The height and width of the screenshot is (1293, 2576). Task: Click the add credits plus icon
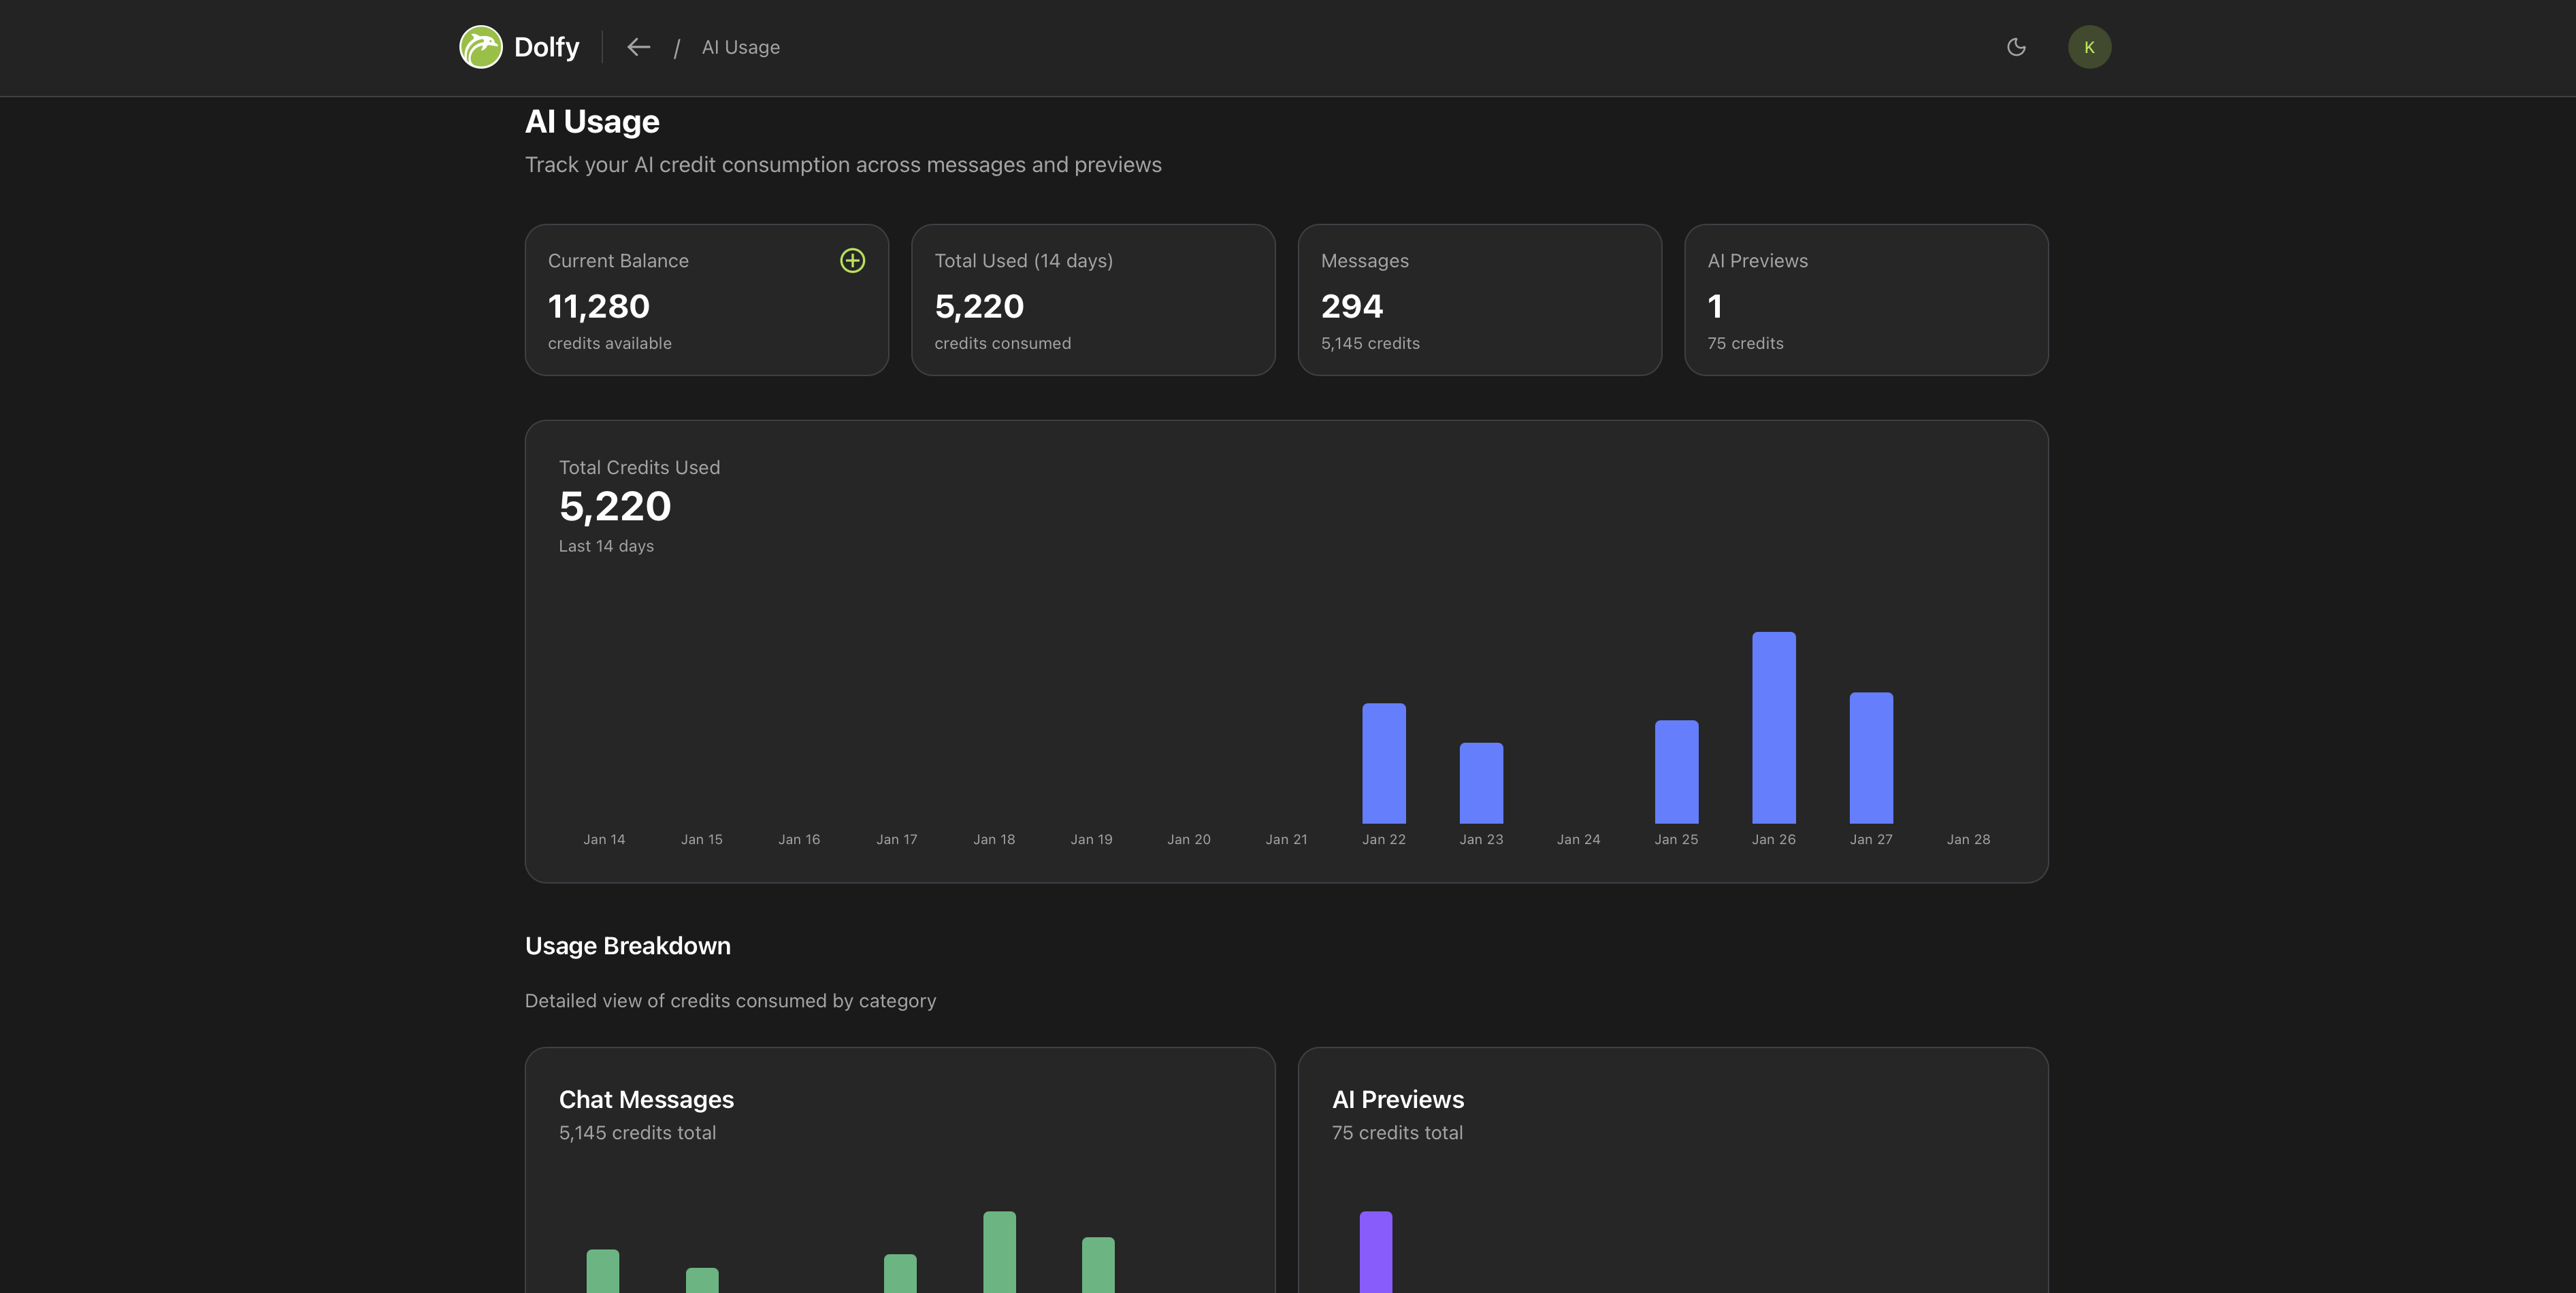pos(852,261)
